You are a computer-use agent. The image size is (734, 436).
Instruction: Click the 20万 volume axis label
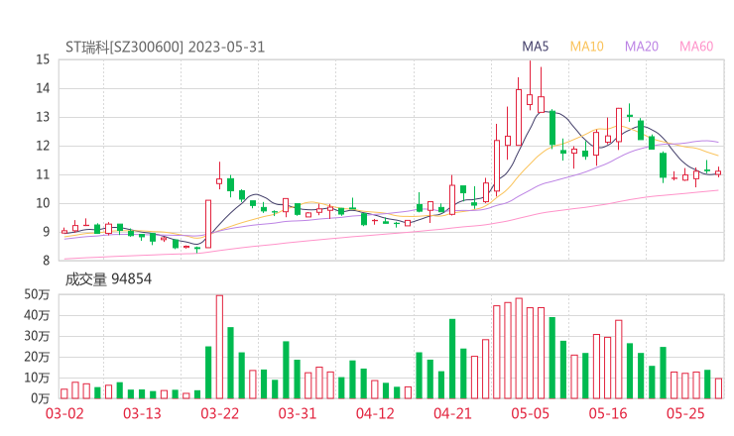pos(37,357)
